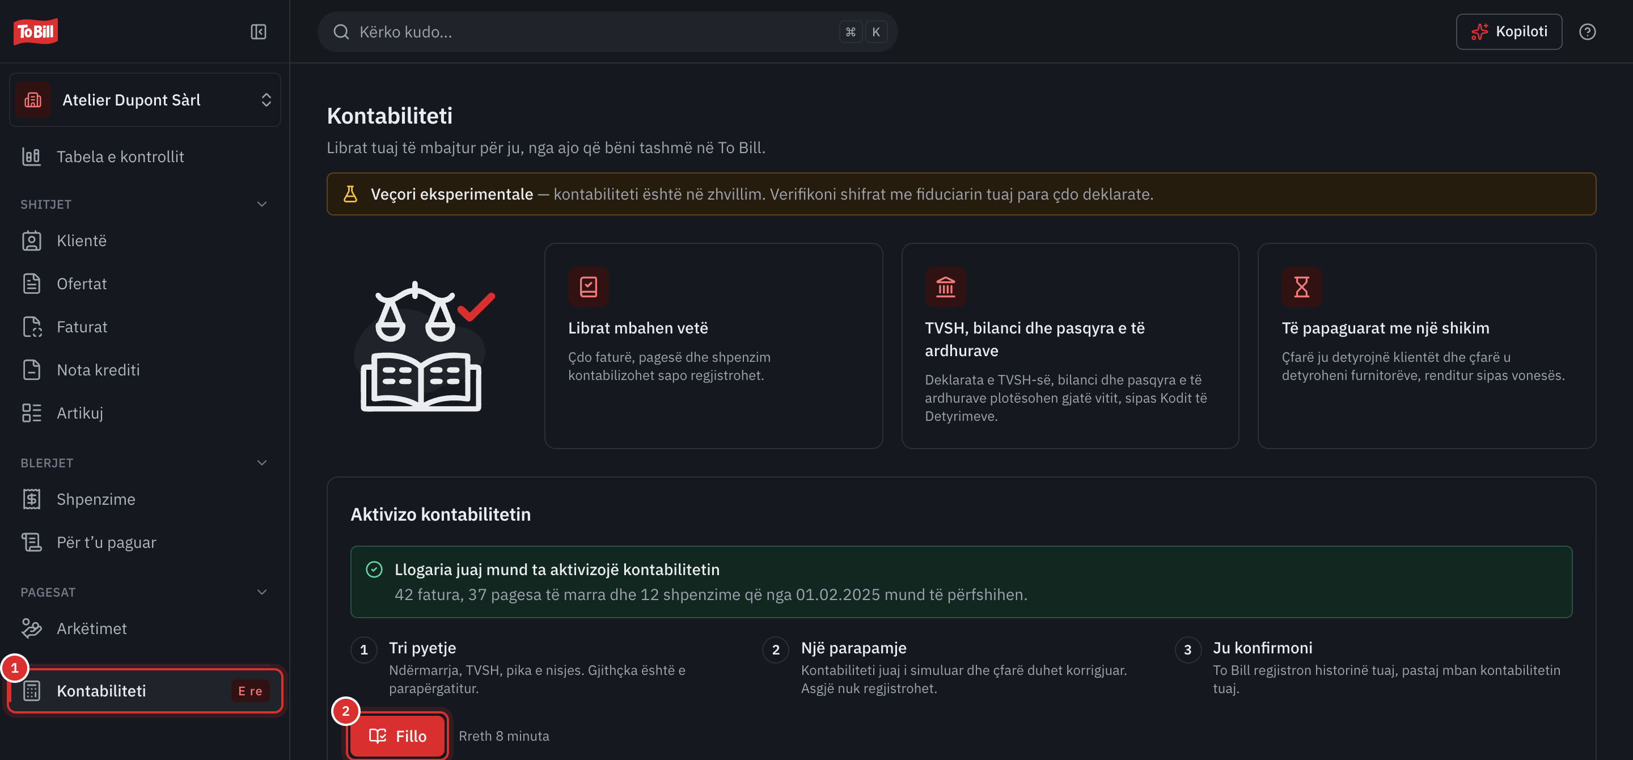Click the green check circle icon

point(374,570)
